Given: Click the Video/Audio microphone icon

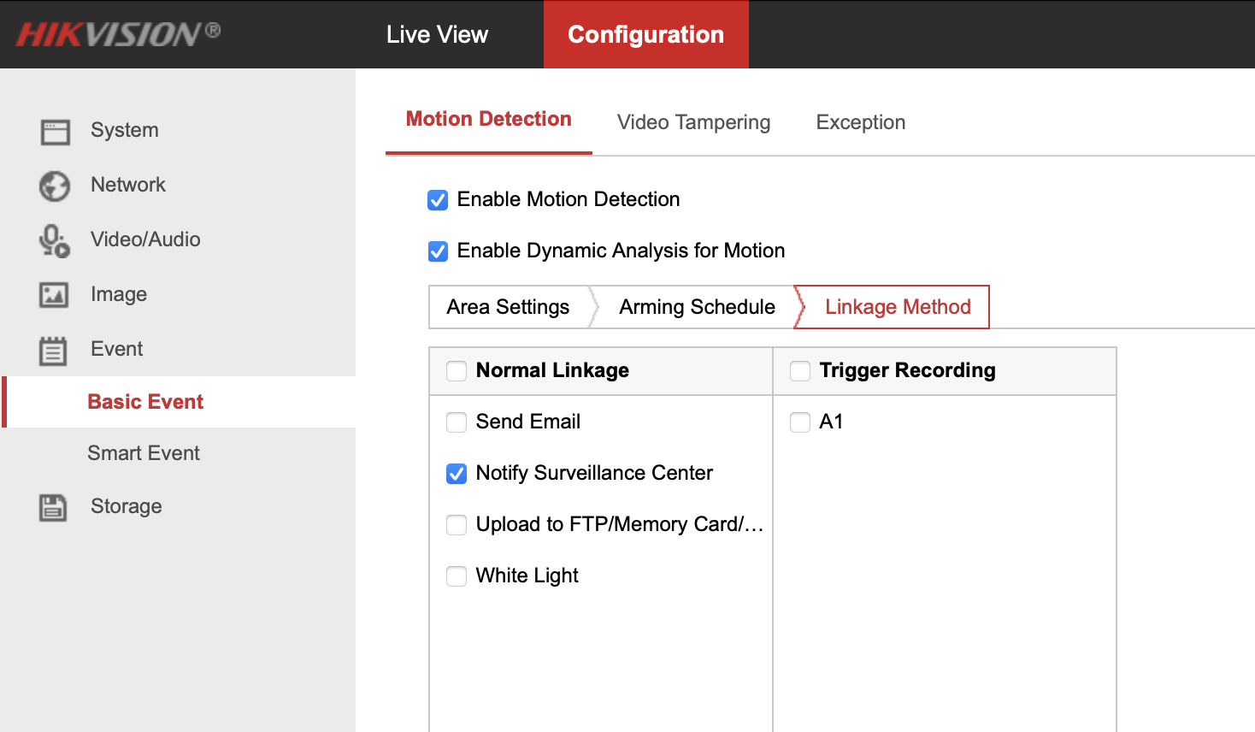Looking at the screenshot, I should [55, 240].
